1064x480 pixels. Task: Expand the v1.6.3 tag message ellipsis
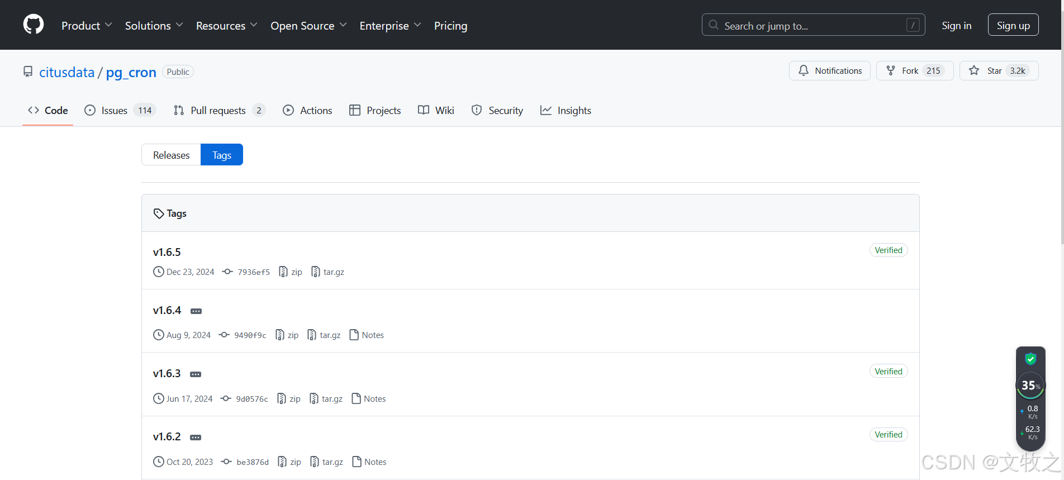[196, 374]
